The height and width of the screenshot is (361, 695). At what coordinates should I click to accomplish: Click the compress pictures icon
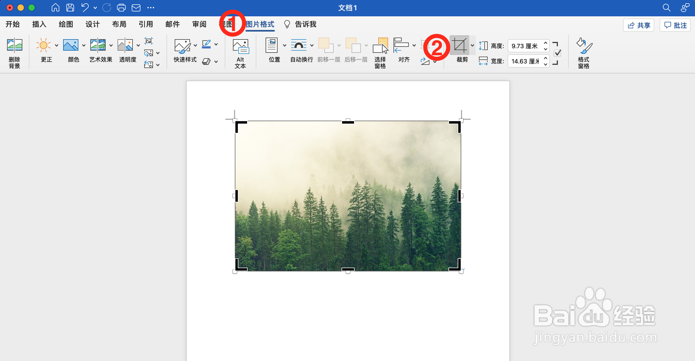[149, 41]
